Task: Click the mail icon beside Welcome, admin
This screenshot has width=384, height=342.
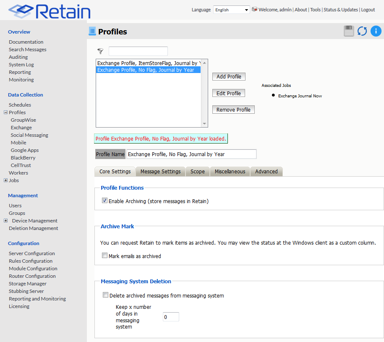Action: [254, 9]
